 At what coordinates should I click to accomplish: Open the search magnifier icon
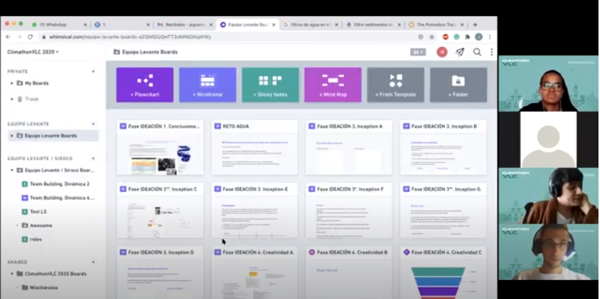[477, 52]
